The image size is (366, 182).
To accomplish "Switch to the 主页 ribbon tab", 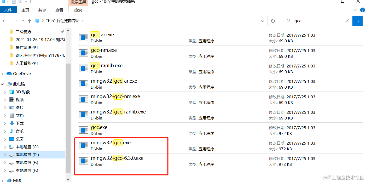I will pyautogui.click(x=25, y=10).
